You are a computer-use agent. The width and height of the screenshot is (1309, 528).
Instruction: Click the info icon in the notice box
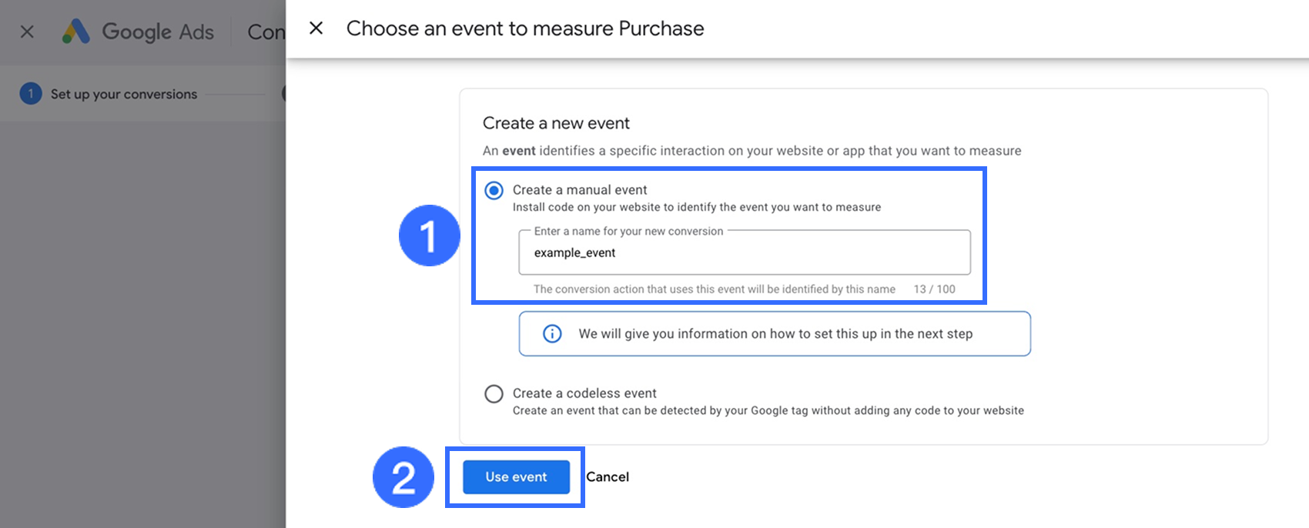pos(552,333)
